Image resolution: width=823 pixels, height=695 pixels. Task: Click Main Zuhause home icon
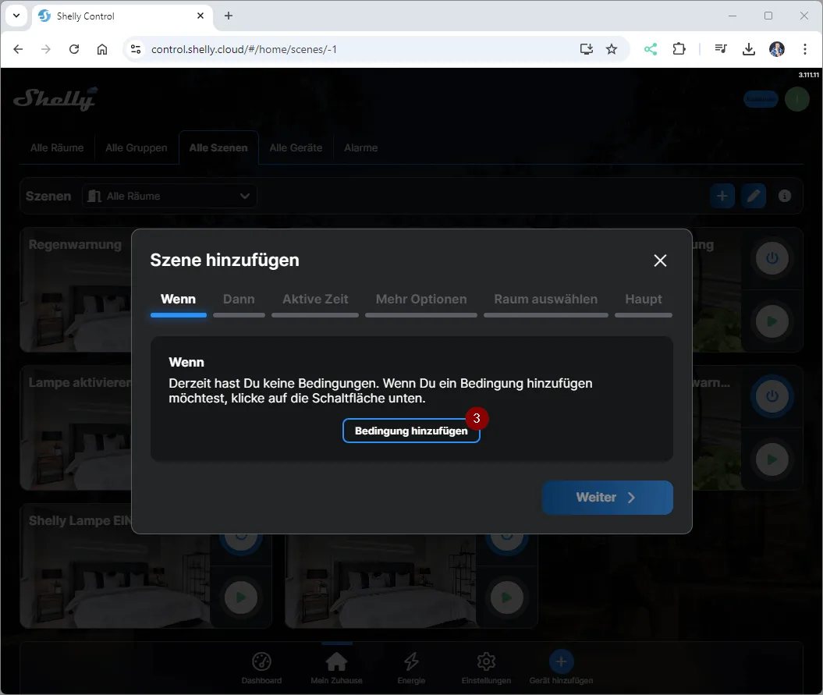coord(336,662)
